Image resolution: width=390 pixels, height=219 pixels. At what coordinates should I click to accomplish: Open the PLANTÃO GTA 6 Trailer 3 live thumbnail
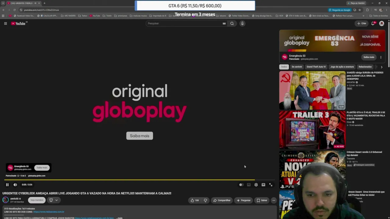point(312,130)
